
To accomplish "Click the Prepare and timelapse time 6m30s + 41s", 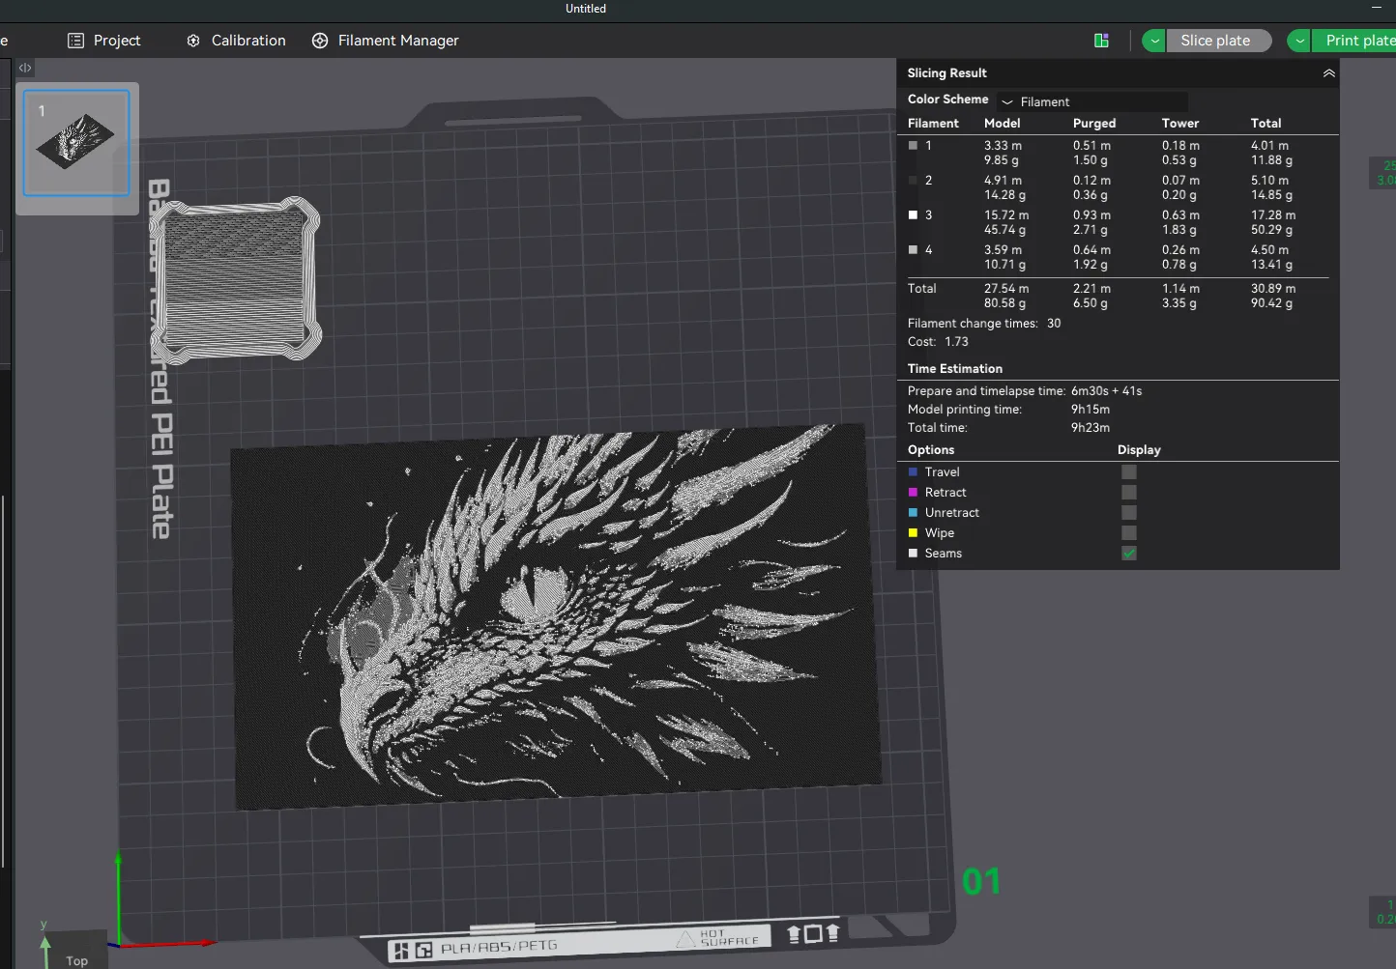I will click(1107, 391).
